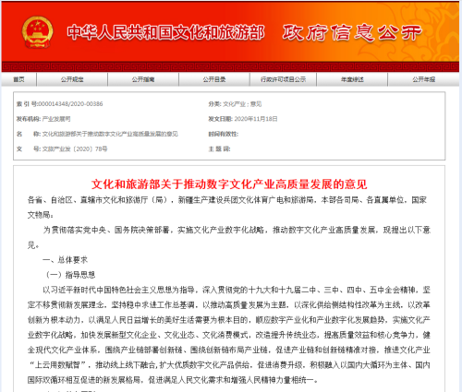The width and height of the screenshot is (462, 392).
Task: Click the national emblem logo in the header
Action: (37, 32)
